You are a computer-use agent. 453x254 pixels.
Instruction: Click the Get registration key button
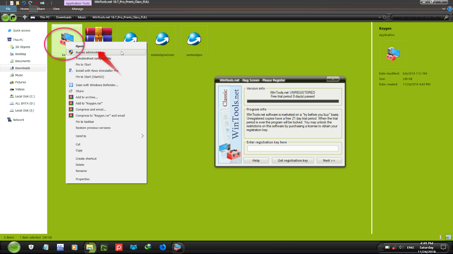293,160
